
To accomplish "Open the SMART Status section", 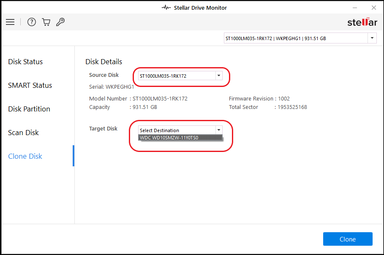I will (30, 85).
